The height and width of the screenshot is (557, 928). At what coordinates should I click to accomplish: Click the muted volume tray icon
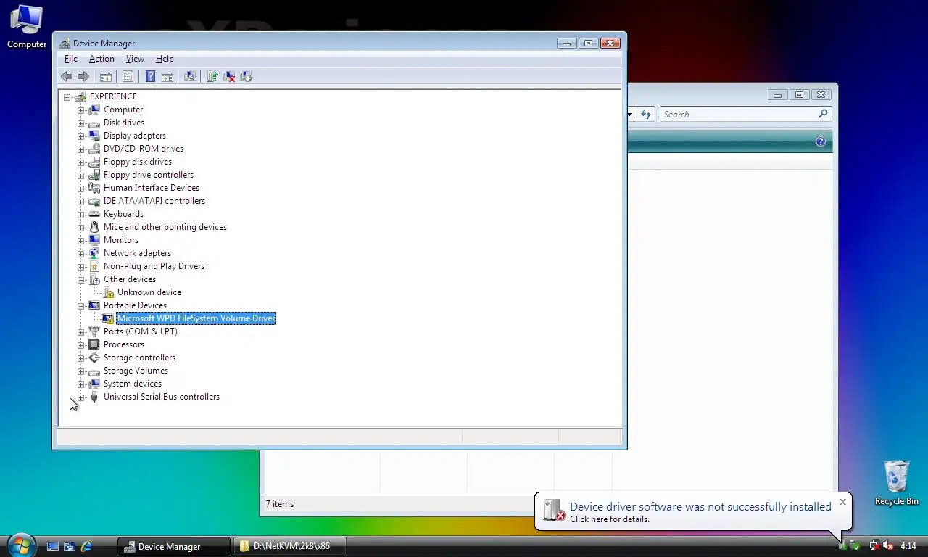tap(887, 545)
